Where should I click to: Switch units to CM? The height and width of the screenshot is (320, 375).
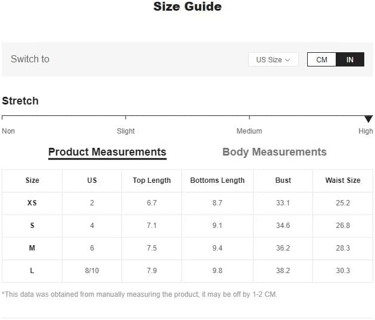click(x=322, y=59)
